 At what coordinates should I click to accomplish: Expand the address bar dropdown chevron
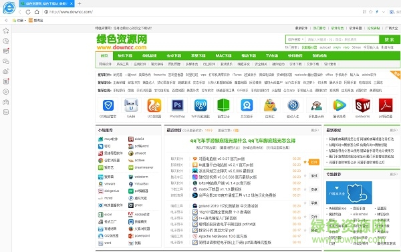coord(384,12)
